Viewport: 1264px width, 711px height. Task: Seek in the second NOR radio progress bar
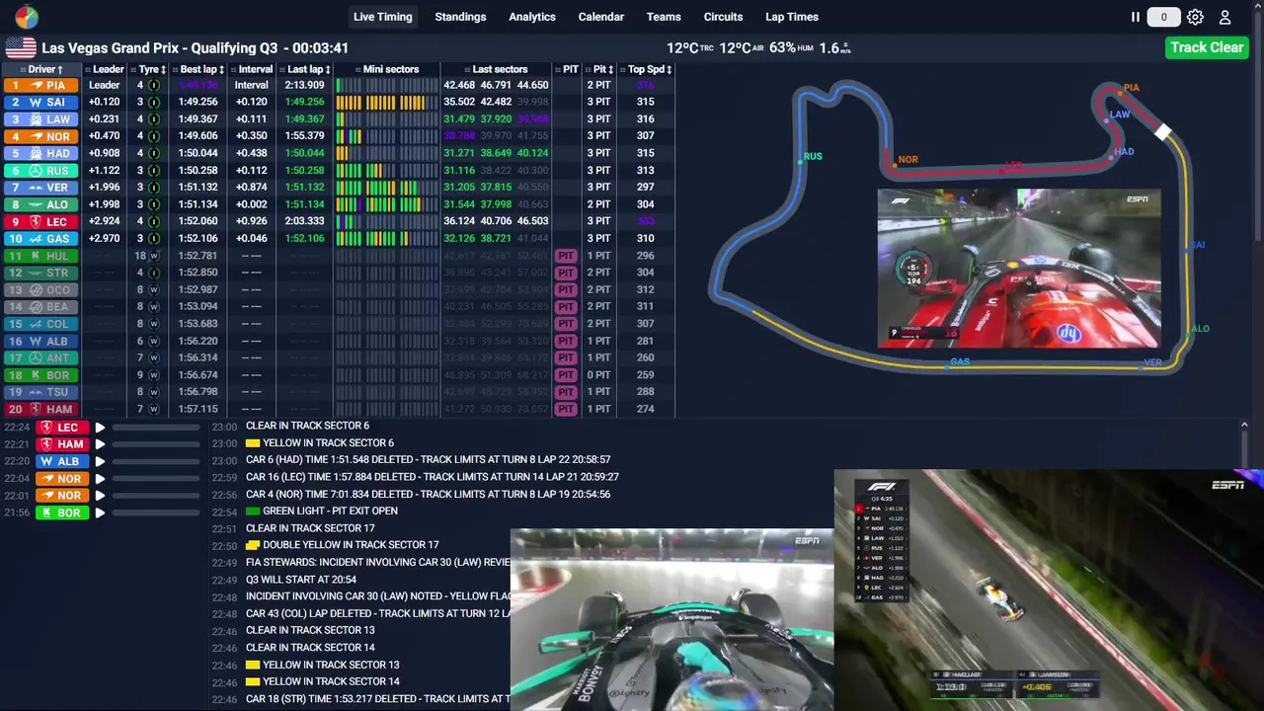click(156, 496)
